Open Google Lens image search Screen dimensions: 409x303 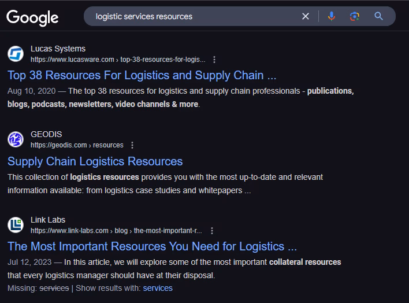click(355, 16)
